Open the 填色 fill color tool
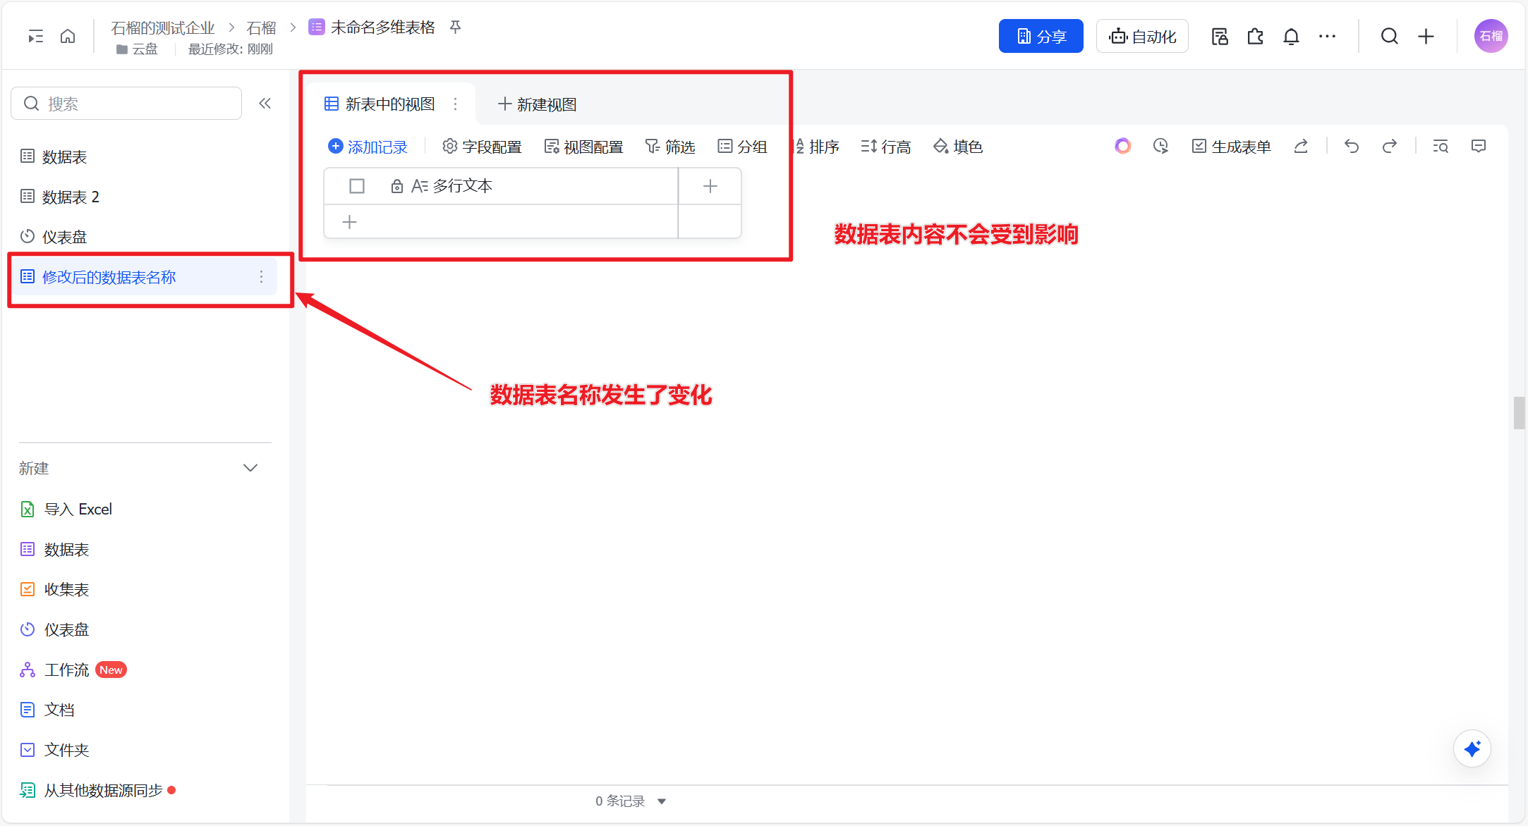 (x=958, y=147)
